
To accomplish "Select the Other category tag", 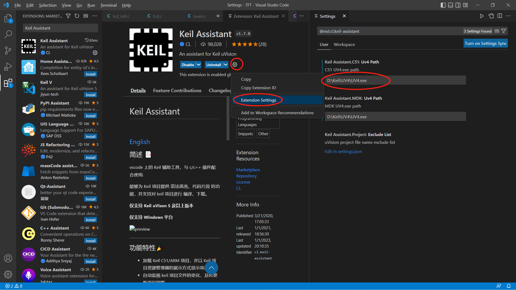I will coord(263,134).
